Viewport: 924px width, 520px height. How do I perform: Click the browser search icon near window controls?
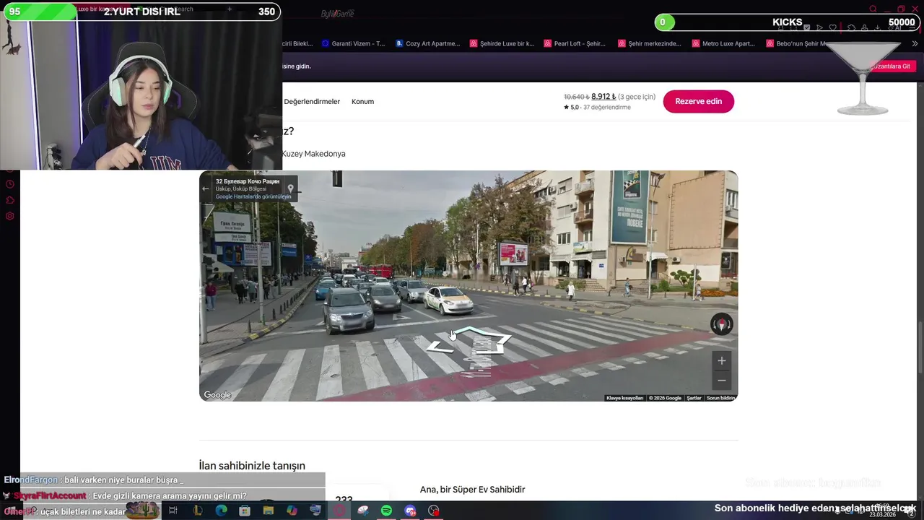[873, 9]
